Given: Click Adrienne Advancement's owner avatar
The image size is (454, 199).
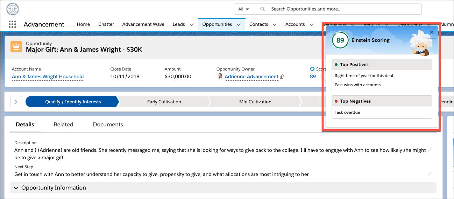Looking at the screenshot, I should 220,76.
